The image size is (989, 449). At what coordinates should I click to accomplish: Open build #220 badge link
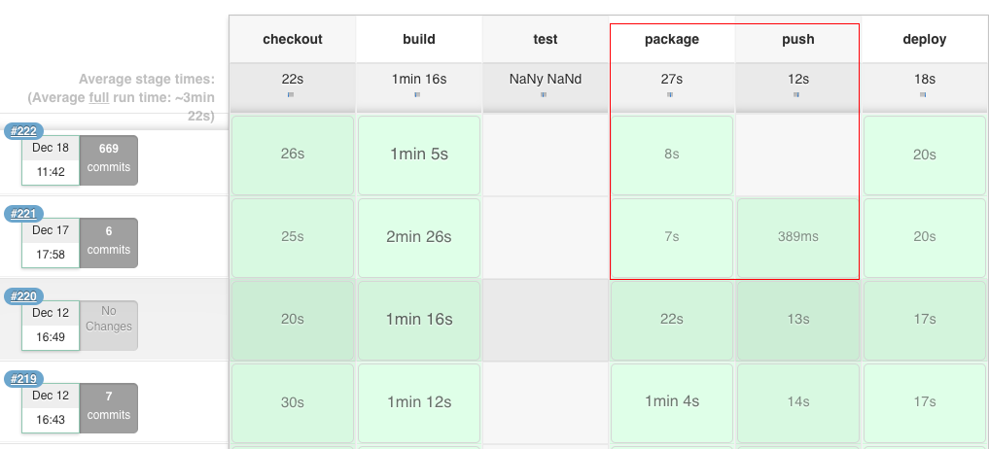(23, 296)
